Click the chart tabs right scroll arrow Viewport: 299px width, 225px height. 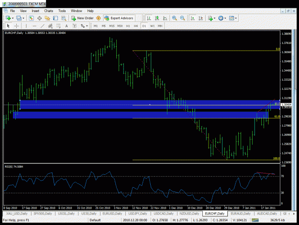pos(293,214)
